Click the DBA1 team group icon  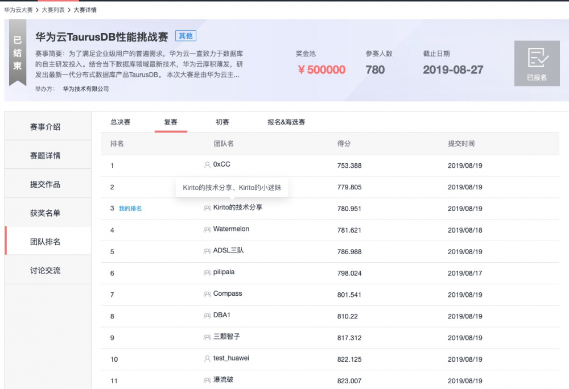207,316
